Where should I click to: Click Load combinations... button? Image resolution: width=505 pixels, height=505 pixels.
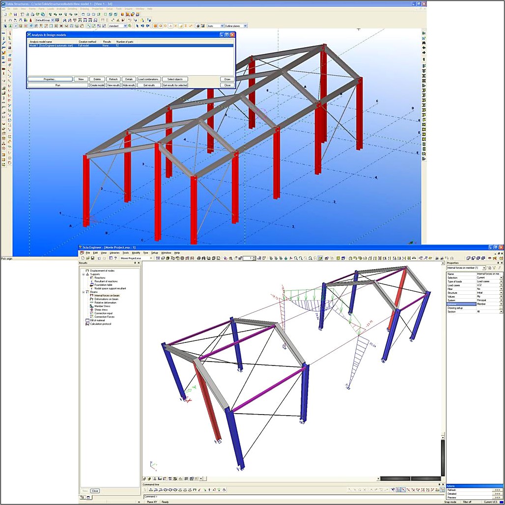pos(149,79)
